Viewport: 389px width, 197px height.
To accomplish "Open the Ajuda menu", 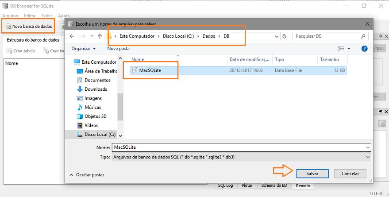I will (x=64, y=15).
